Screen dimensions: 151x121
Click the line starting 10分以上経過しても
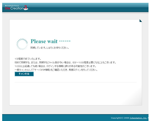[55, 66]
